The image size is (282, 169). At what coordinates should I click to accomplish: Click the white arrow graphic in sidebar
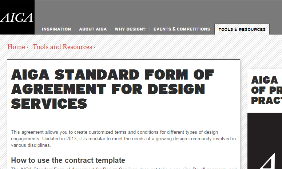point(268,161)
